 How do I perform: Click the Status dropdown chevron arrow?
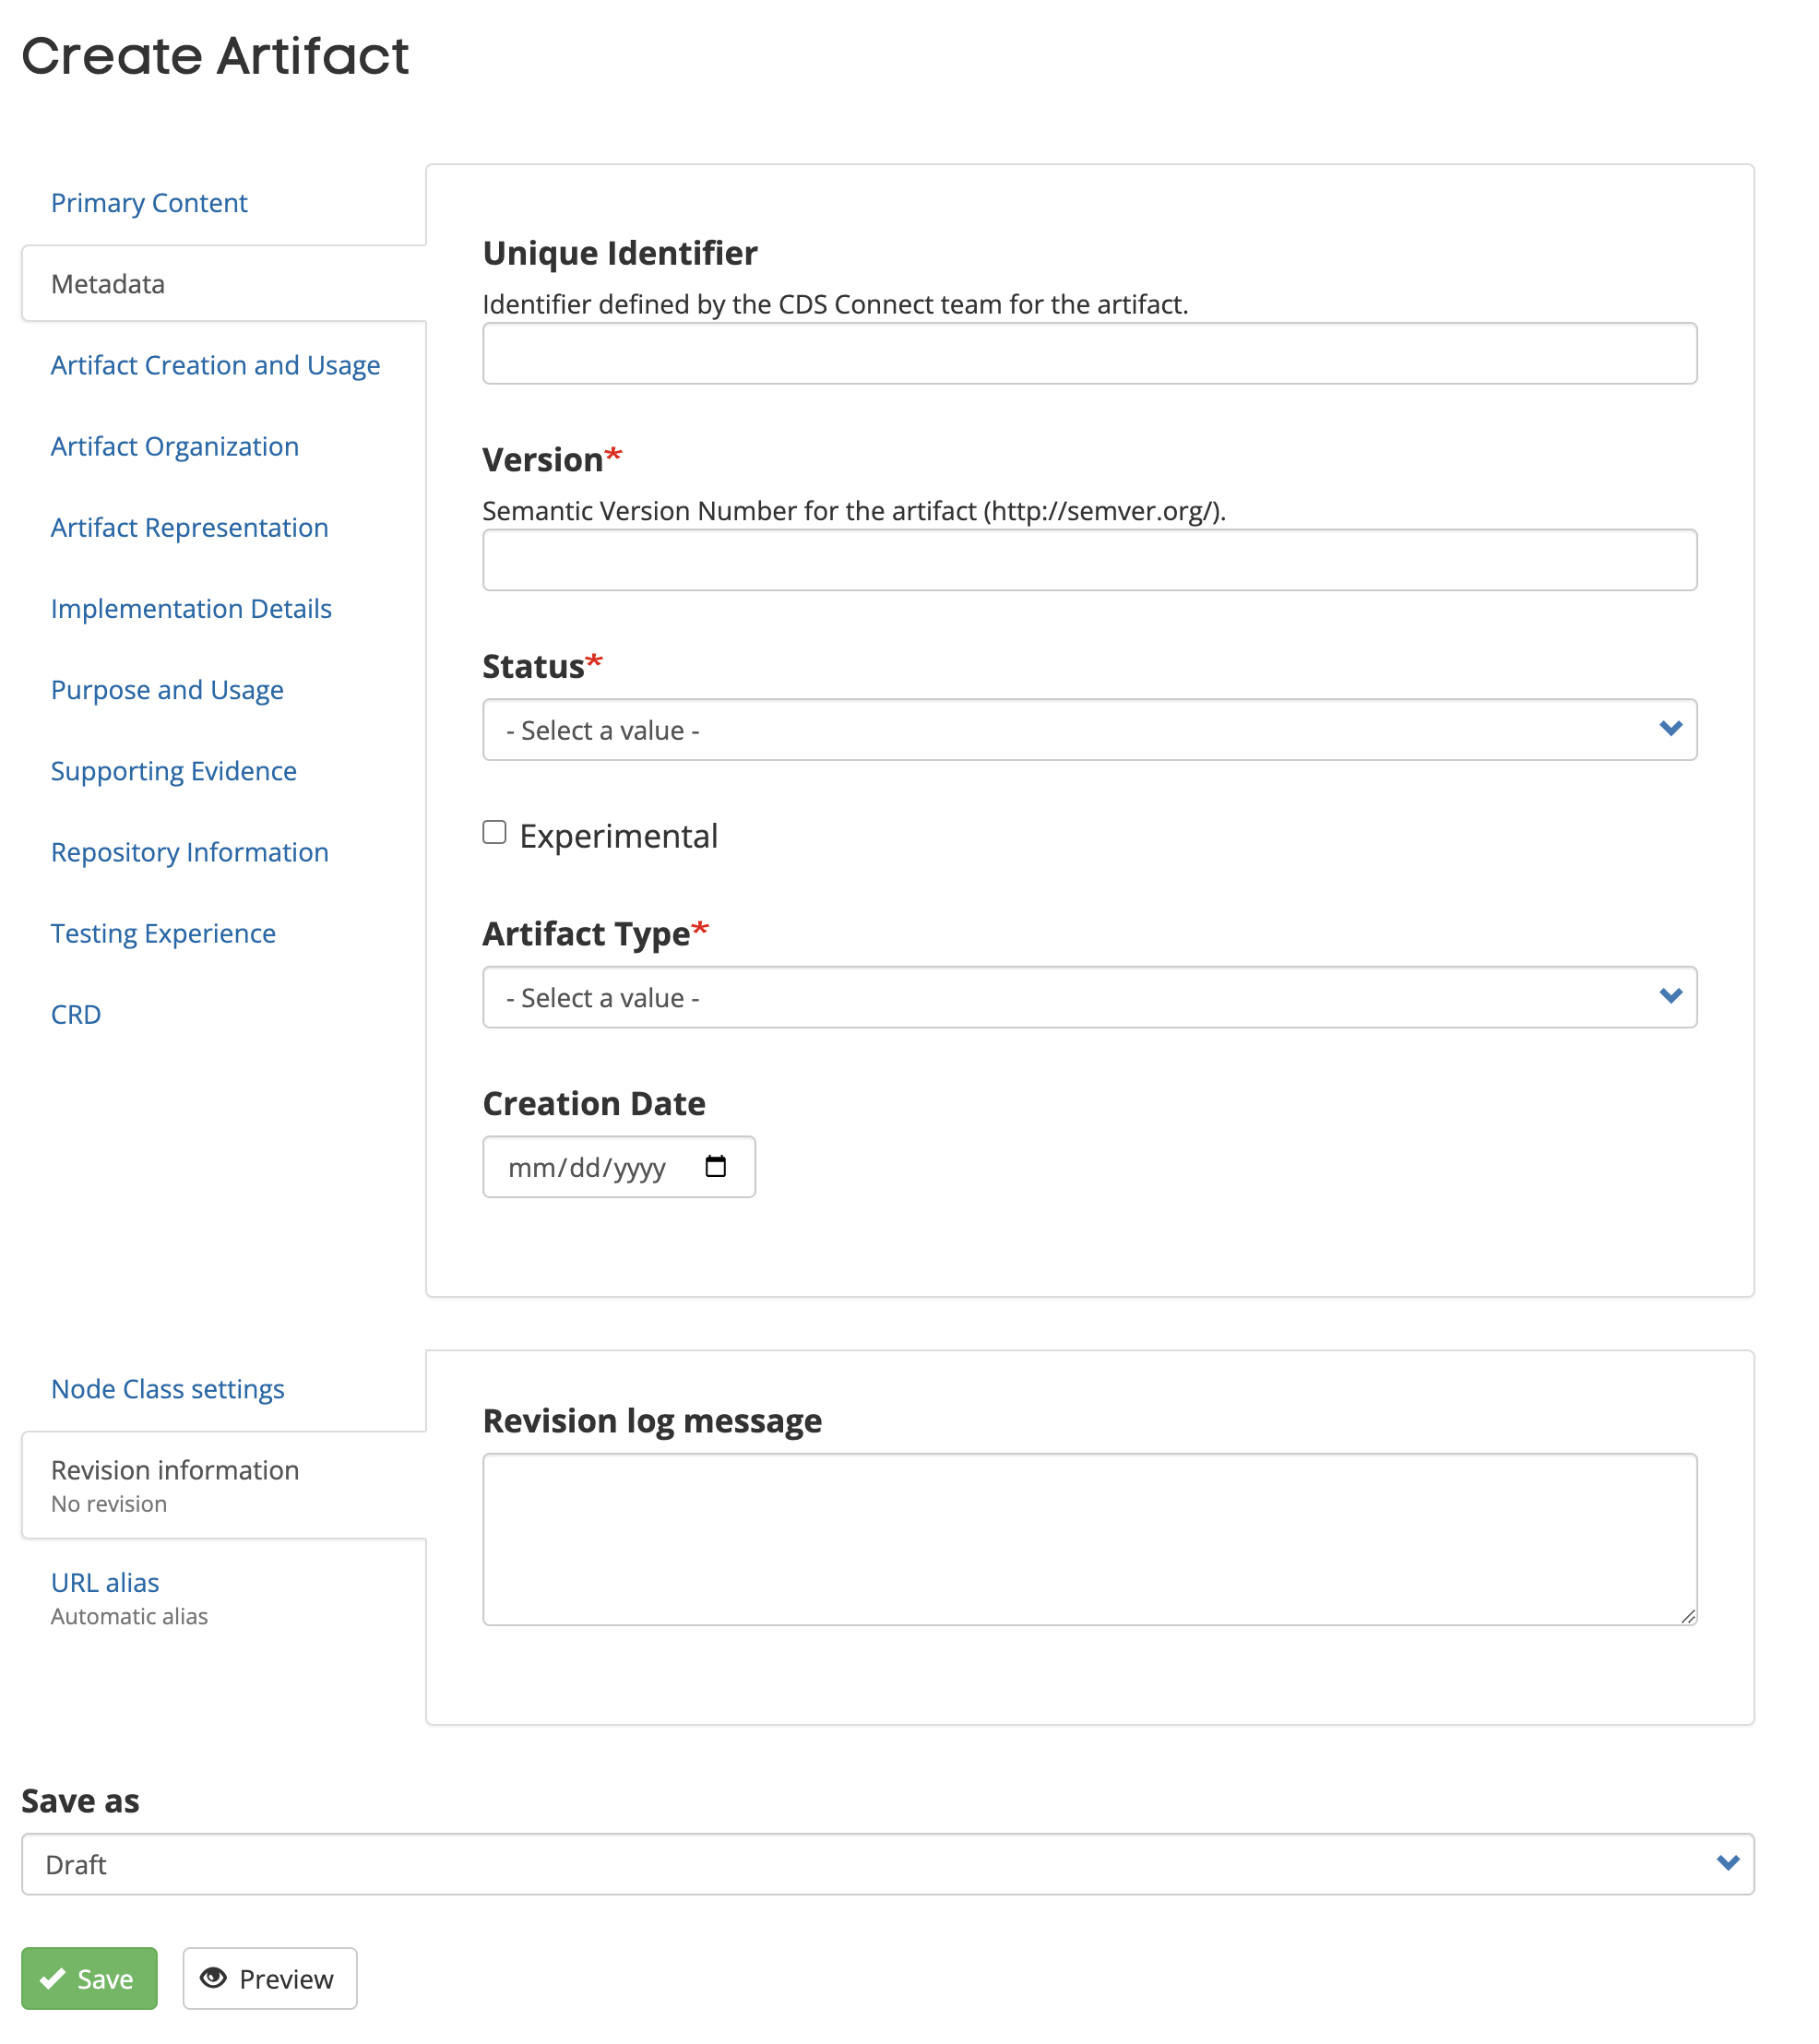pyautogui.click(x=1670, y=729)
